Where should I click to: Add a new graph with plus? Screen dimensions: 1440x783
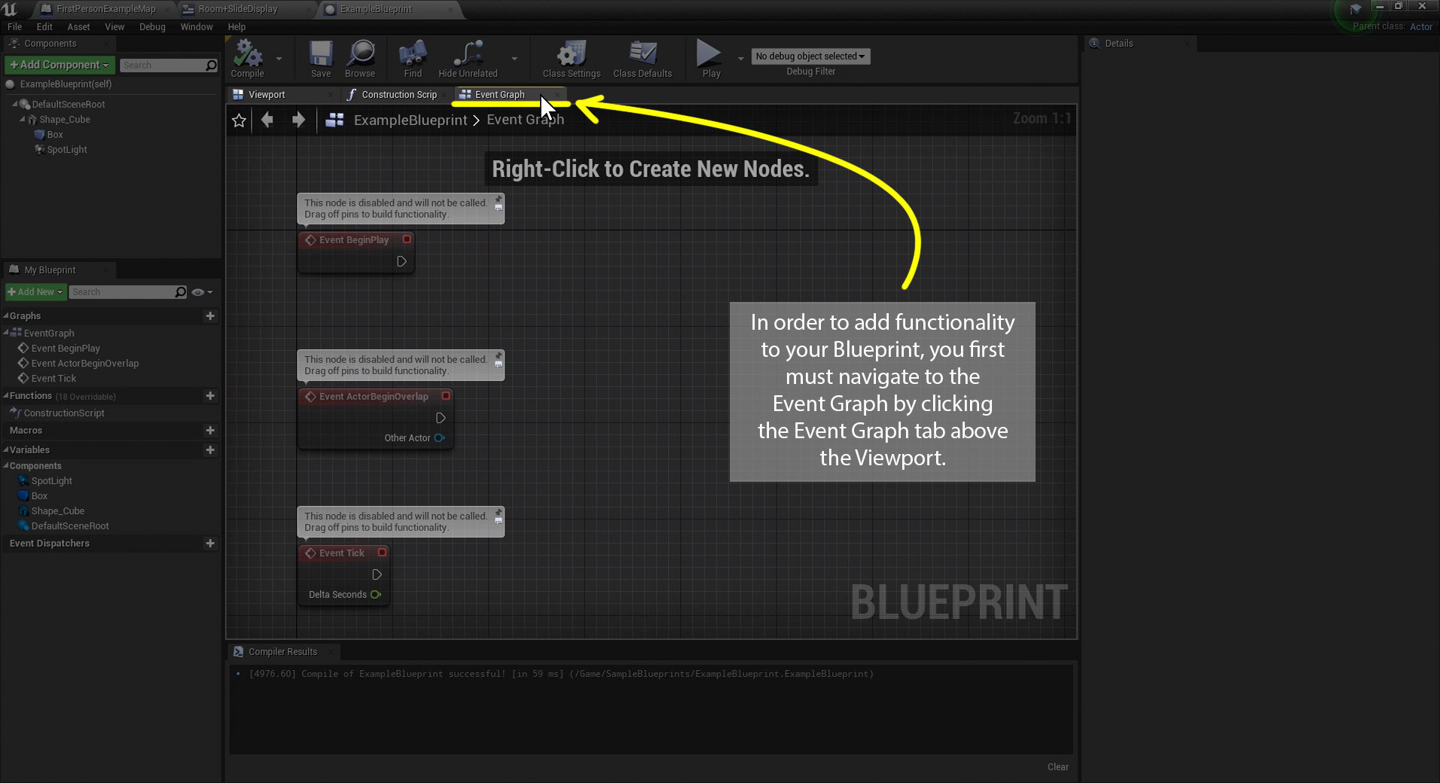[x=210, y=316]
